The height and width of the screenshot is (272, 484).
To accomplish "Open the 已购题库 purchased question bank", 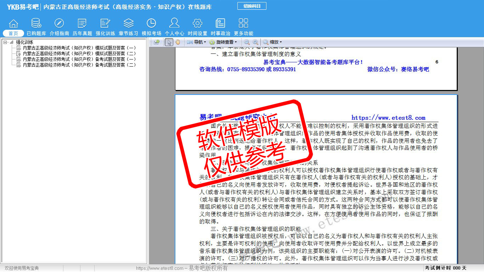I will [x=36, y=28].
